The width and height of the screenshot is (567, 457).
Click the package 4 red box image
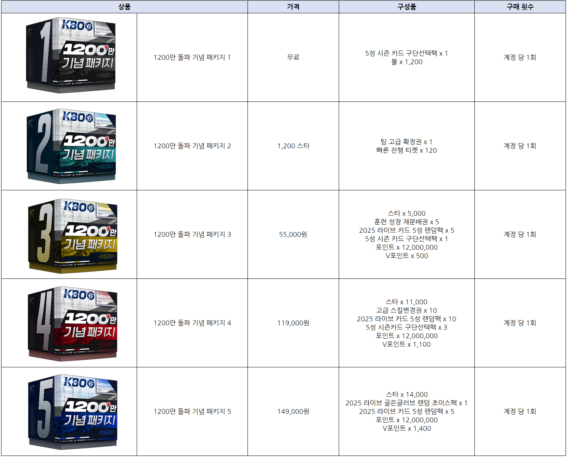(x=73, y=323)
